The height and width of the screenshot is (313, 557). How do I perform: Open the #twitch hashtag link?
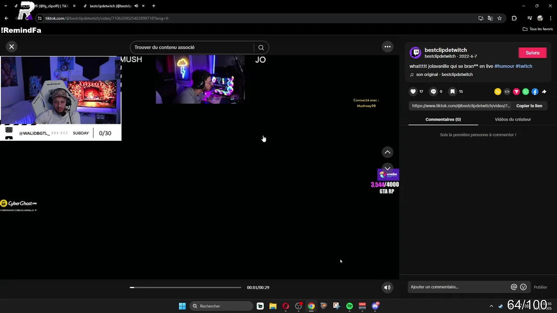[524, 66]
